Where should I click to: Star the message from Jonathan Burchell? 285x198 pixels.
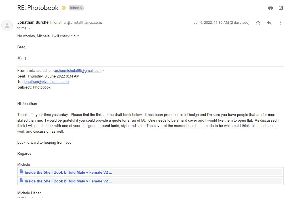[x=258, y=23]
